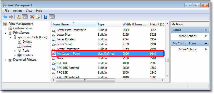Click the 3223 height value
This screenshot has height=94, width=214.
coord(153,35)
